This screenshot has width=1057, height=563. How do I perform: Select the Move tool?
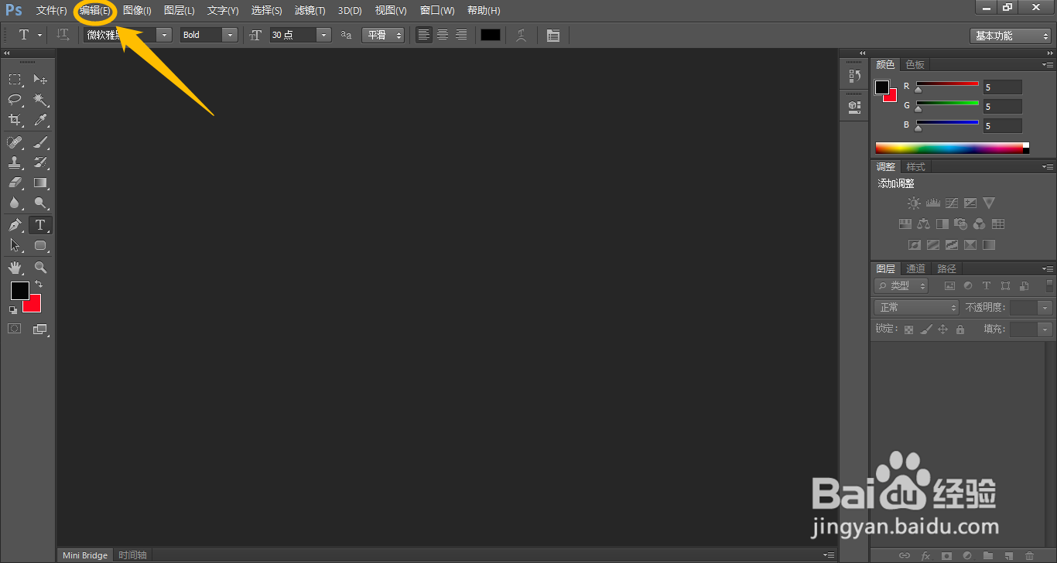(40, 79)
